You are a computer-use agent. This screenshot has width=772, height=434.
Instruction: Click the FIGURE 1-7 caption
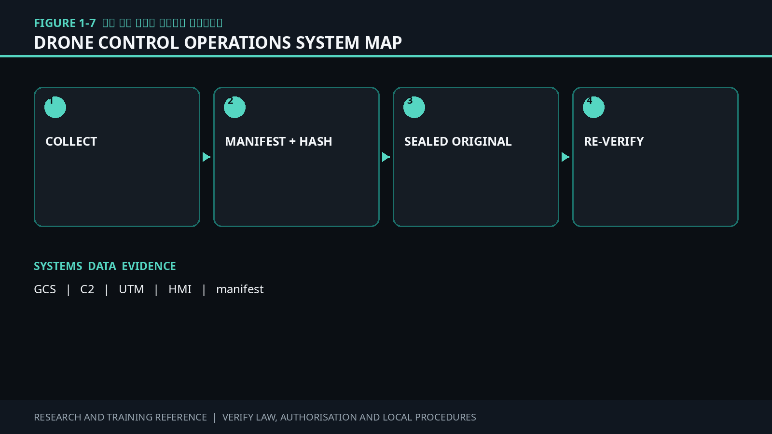pos(128,23)
